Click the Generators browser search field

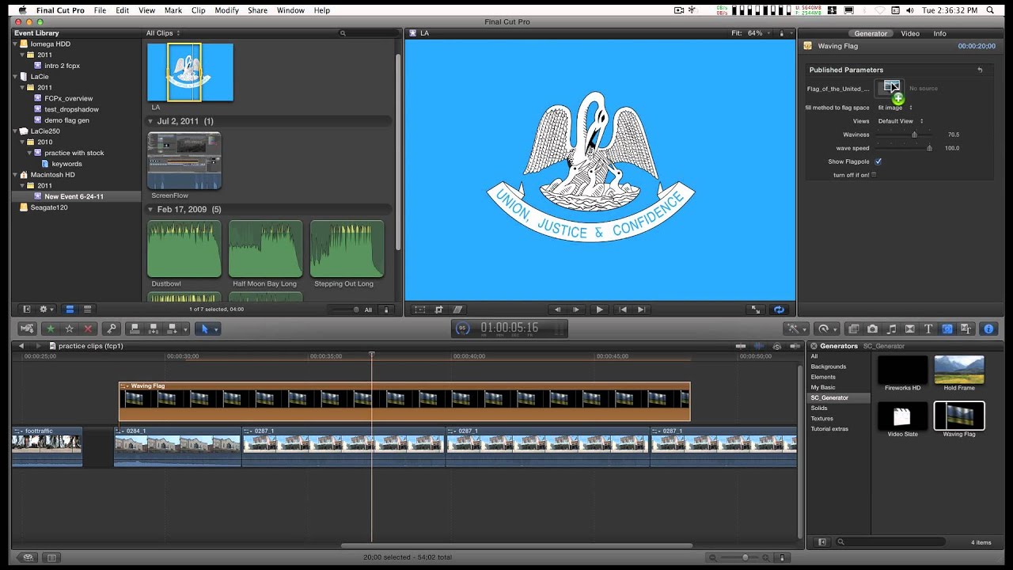(890, 542)
